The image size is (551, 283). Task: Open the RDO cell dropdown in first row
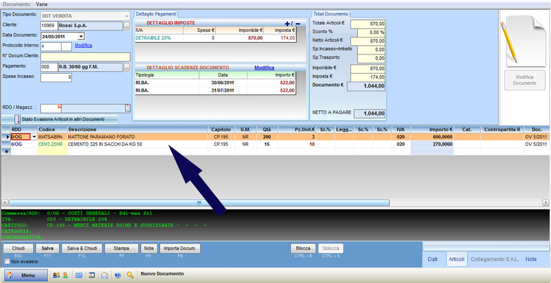click(x=34, y=137)
